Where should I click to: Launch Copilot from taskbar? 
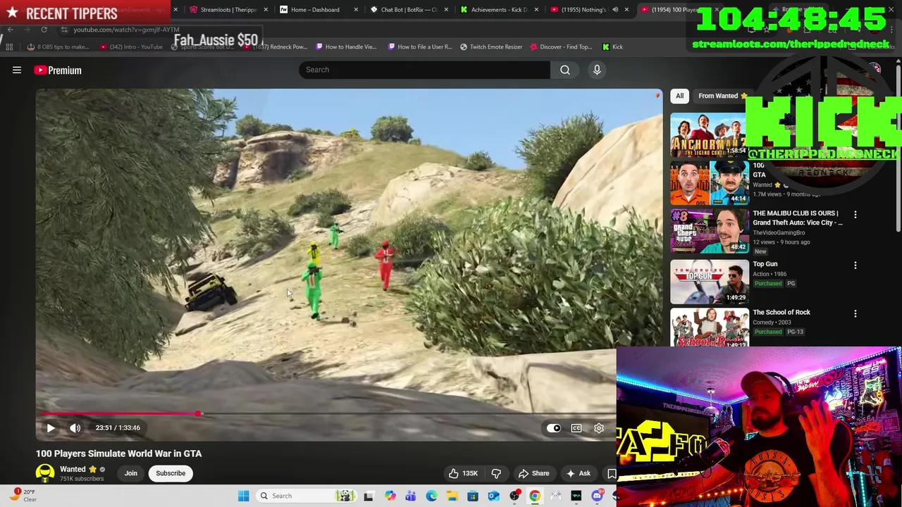coord(390,496)
